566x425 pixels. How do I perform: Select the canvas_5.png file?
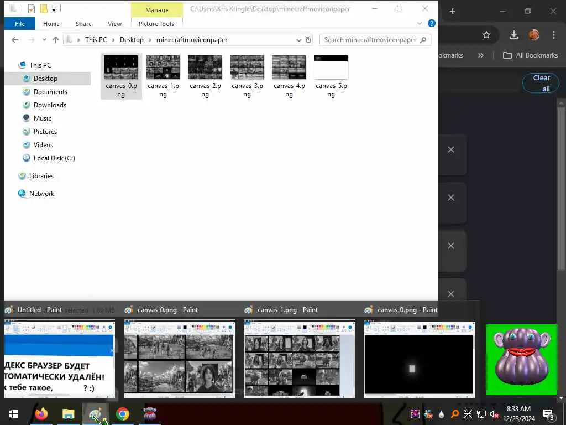(331, 76)
